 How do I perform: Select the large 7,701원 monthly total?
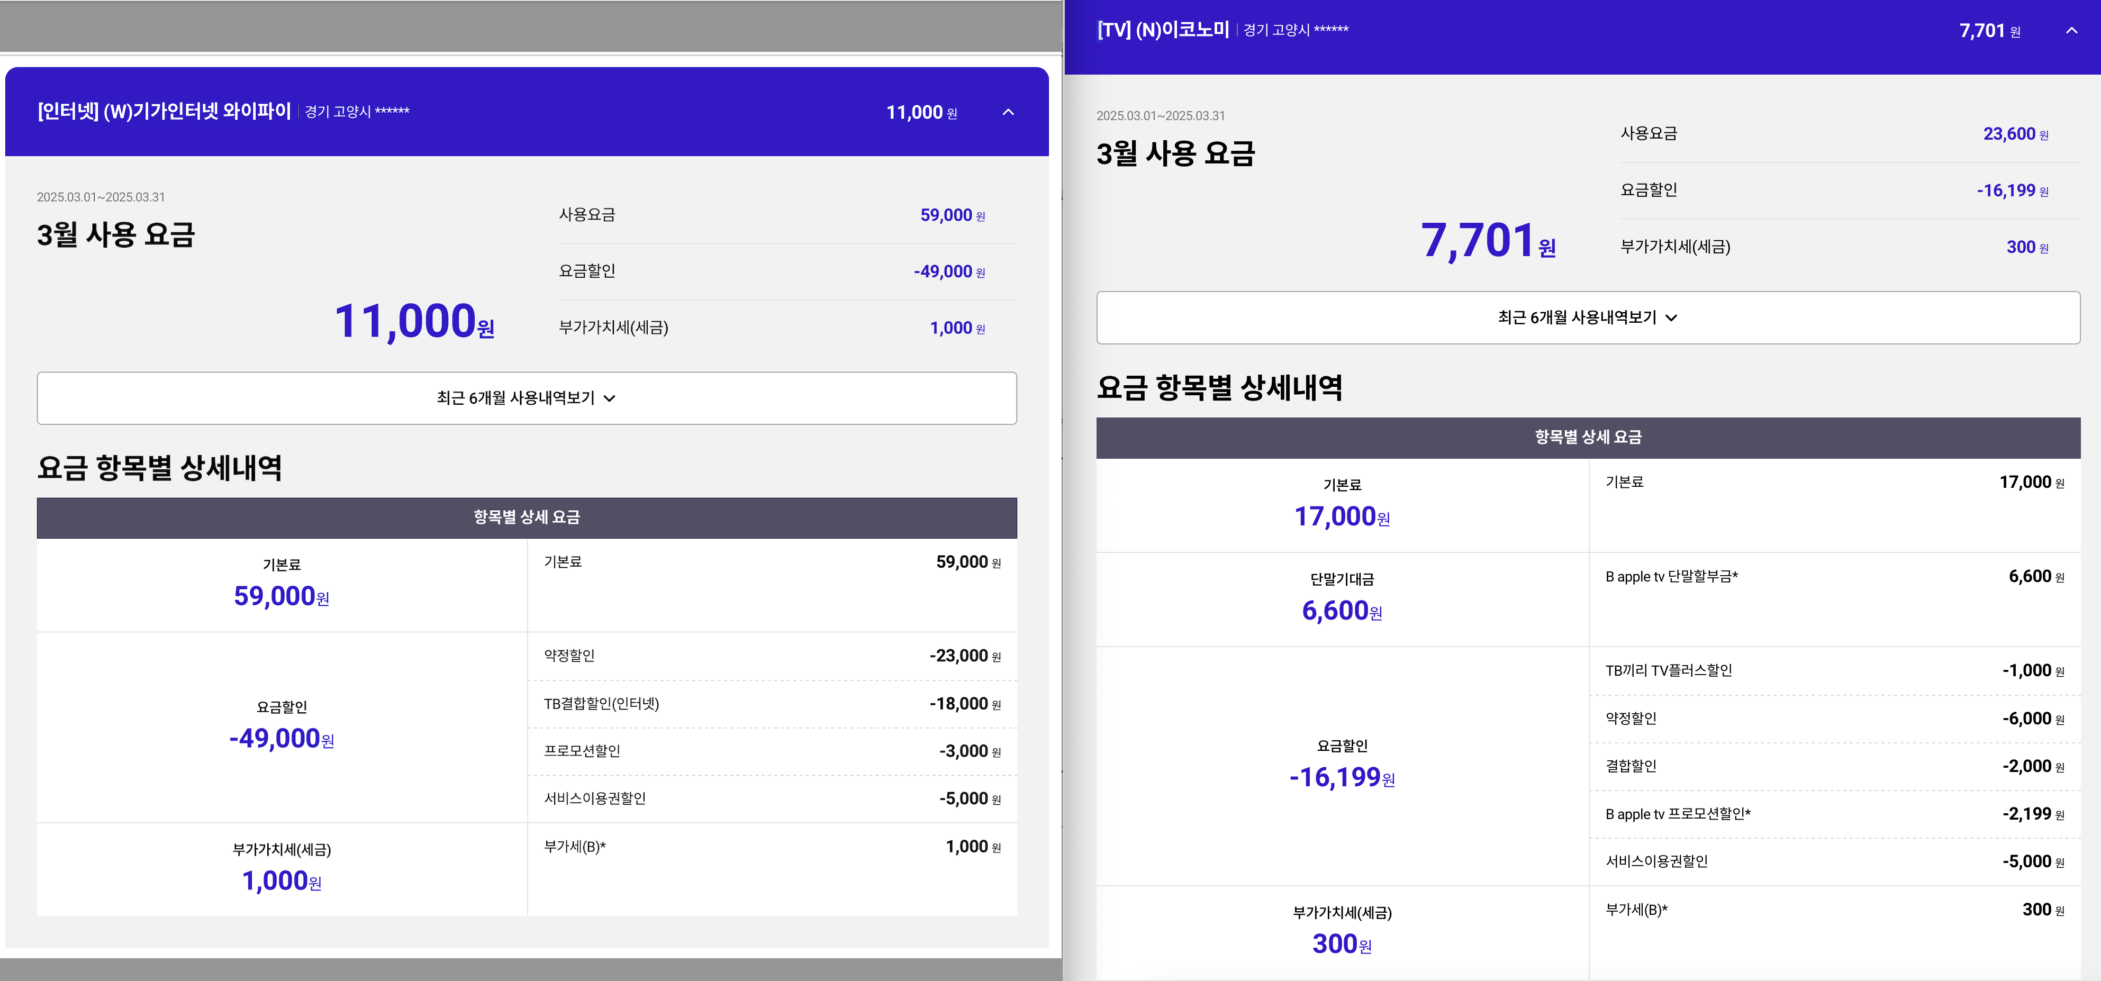pyautogui.click(x=1489, y=241)
